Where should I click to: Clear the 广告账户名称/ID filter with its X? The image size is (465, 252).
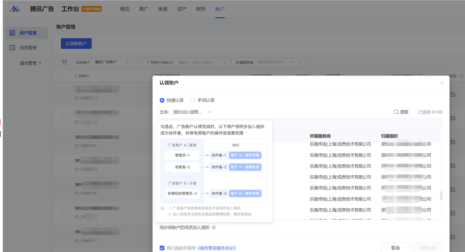225,63
